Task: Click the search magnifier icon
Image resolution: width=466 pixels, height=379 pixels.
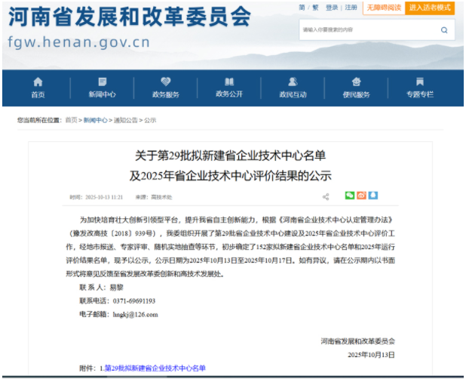Action: 444,30
